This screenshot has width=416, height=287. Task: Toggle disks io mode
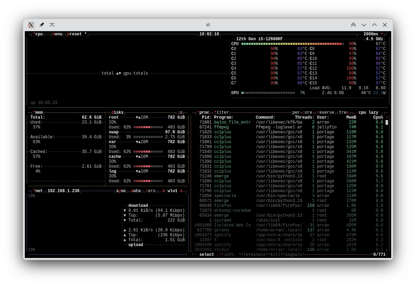pyautogui.click(x=180, y=113)
